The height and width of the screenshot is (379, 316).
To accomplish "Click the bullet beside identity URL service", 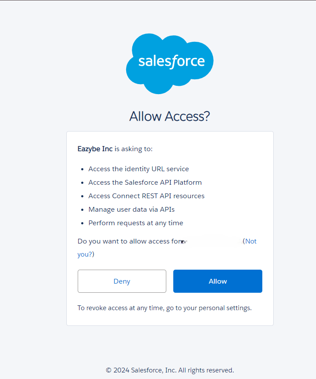I will (82, 169).
